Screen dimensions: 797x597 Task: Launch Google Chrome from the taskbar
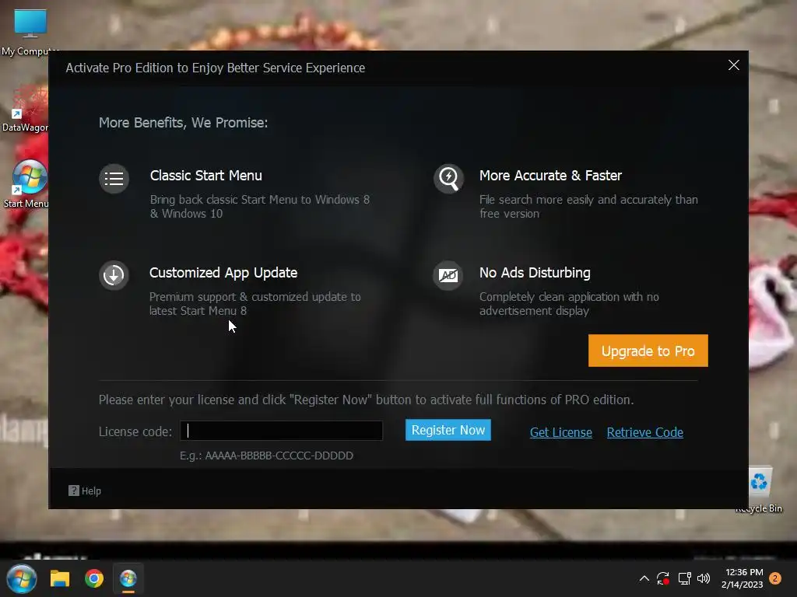pyautogui.click(x=94, y=578)
